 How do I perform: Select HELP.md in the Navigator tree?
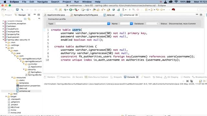point(15,107)
